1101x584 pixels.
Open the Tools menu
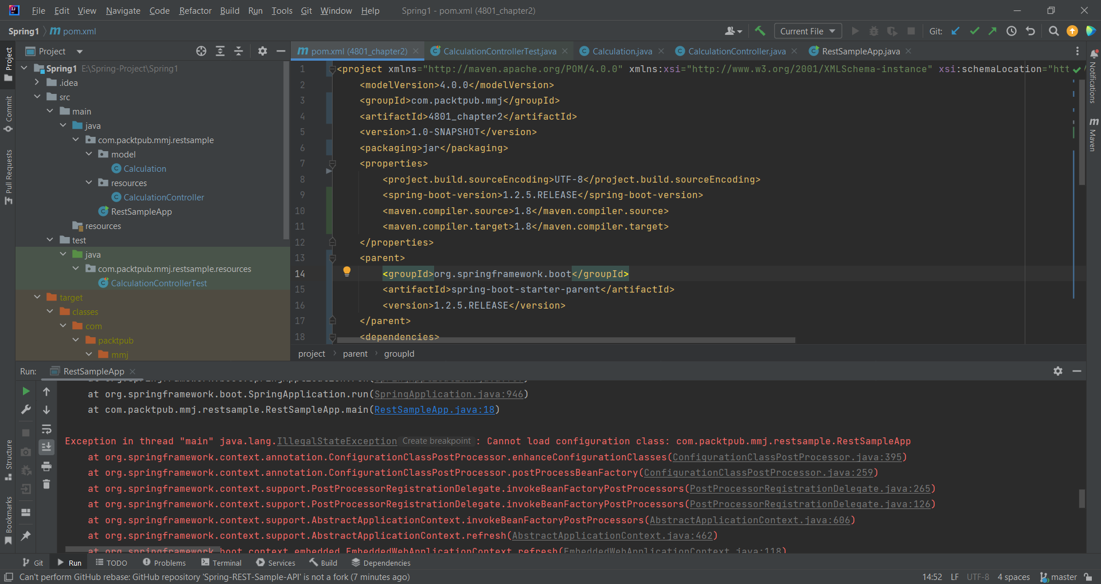pos(282,10)
